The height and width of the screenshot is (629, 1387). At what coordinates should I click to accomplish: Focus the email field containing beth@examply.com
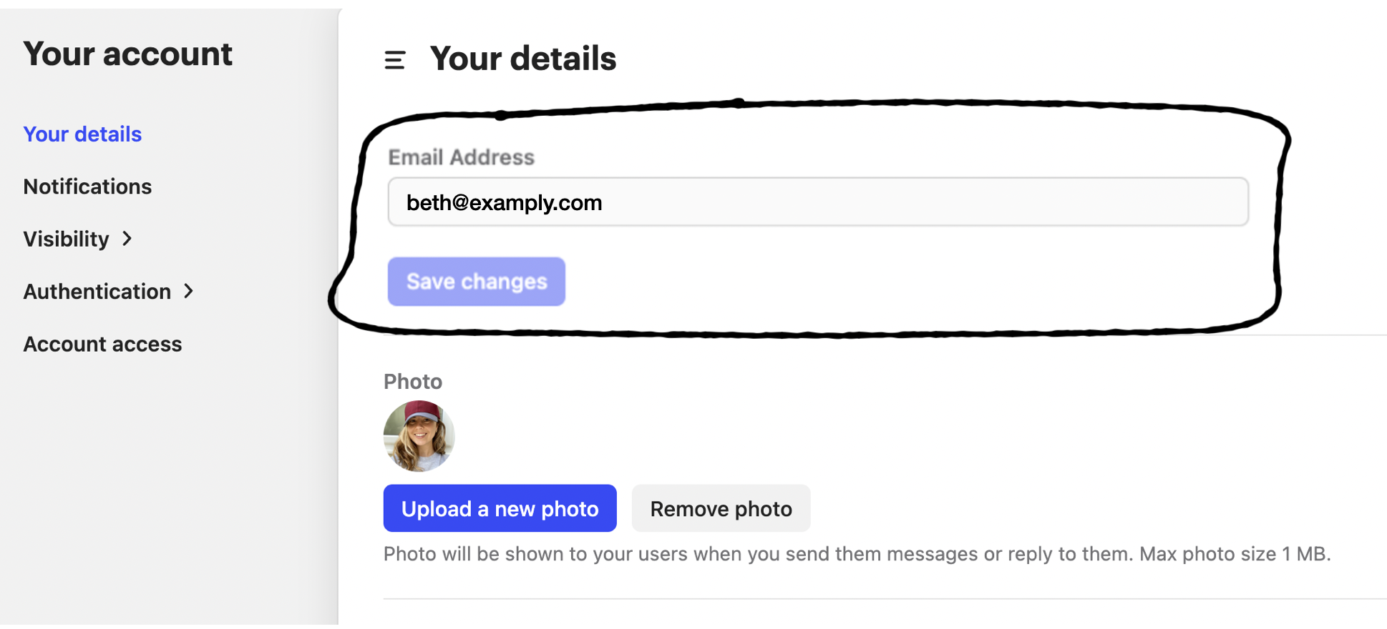click(818, 202)
